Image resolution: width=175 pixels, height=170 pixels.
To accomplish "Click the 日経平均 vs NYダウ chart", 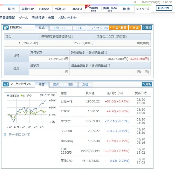I will tap(30, 111).
